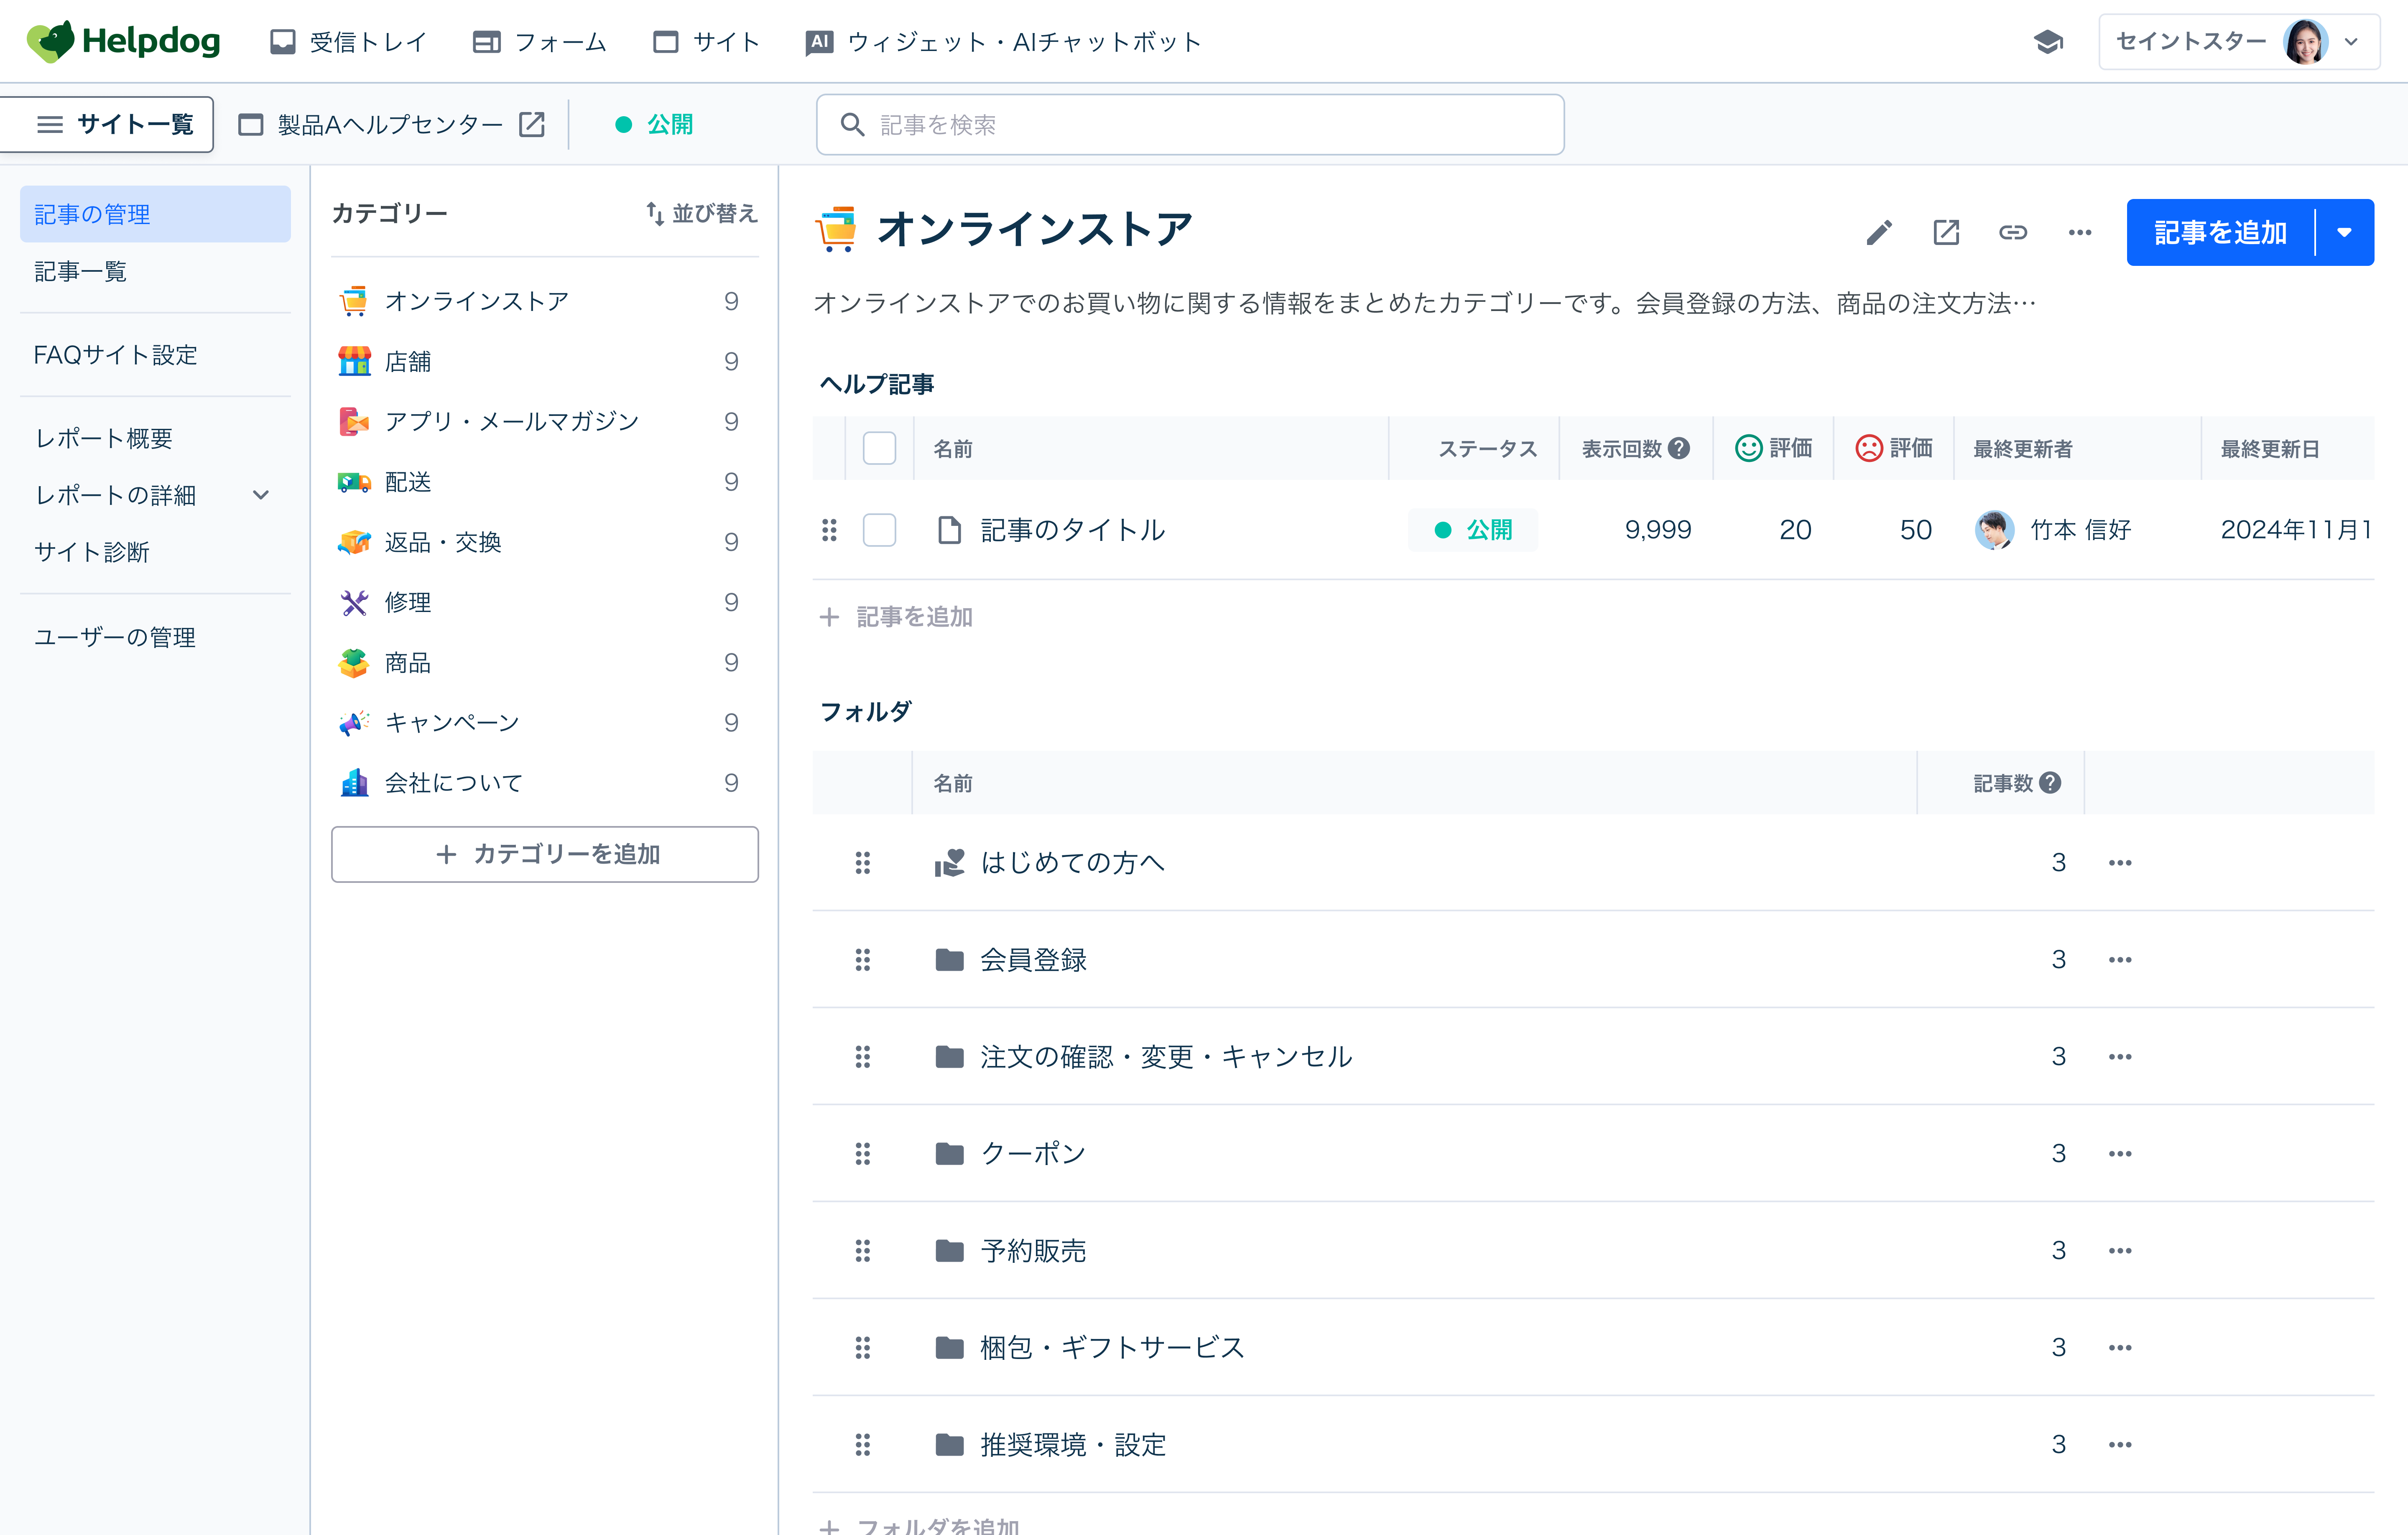Click the Helpdog logo

pos(122,41)
